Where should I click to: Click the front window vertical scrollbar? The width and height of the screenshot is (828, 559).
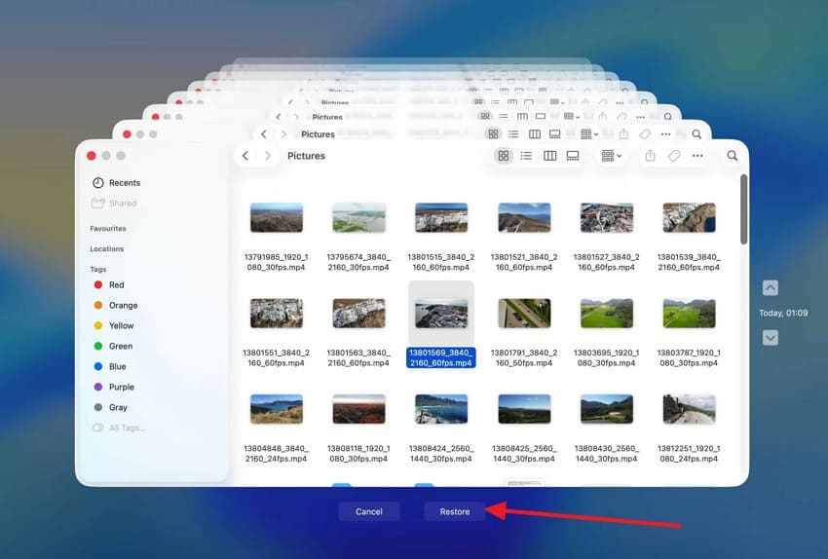[x=743, y=209]
